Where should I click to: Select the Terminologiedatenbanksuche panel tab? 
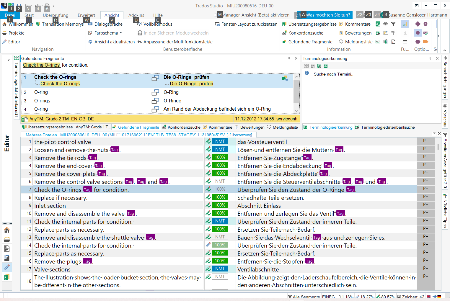[x=385, y=127]
